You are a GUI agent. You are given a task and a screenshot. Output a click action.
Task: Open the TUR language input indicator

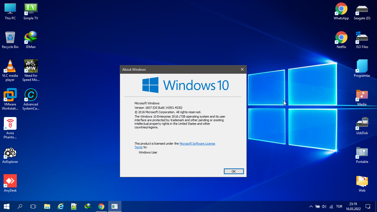click(x=339, y=206)
